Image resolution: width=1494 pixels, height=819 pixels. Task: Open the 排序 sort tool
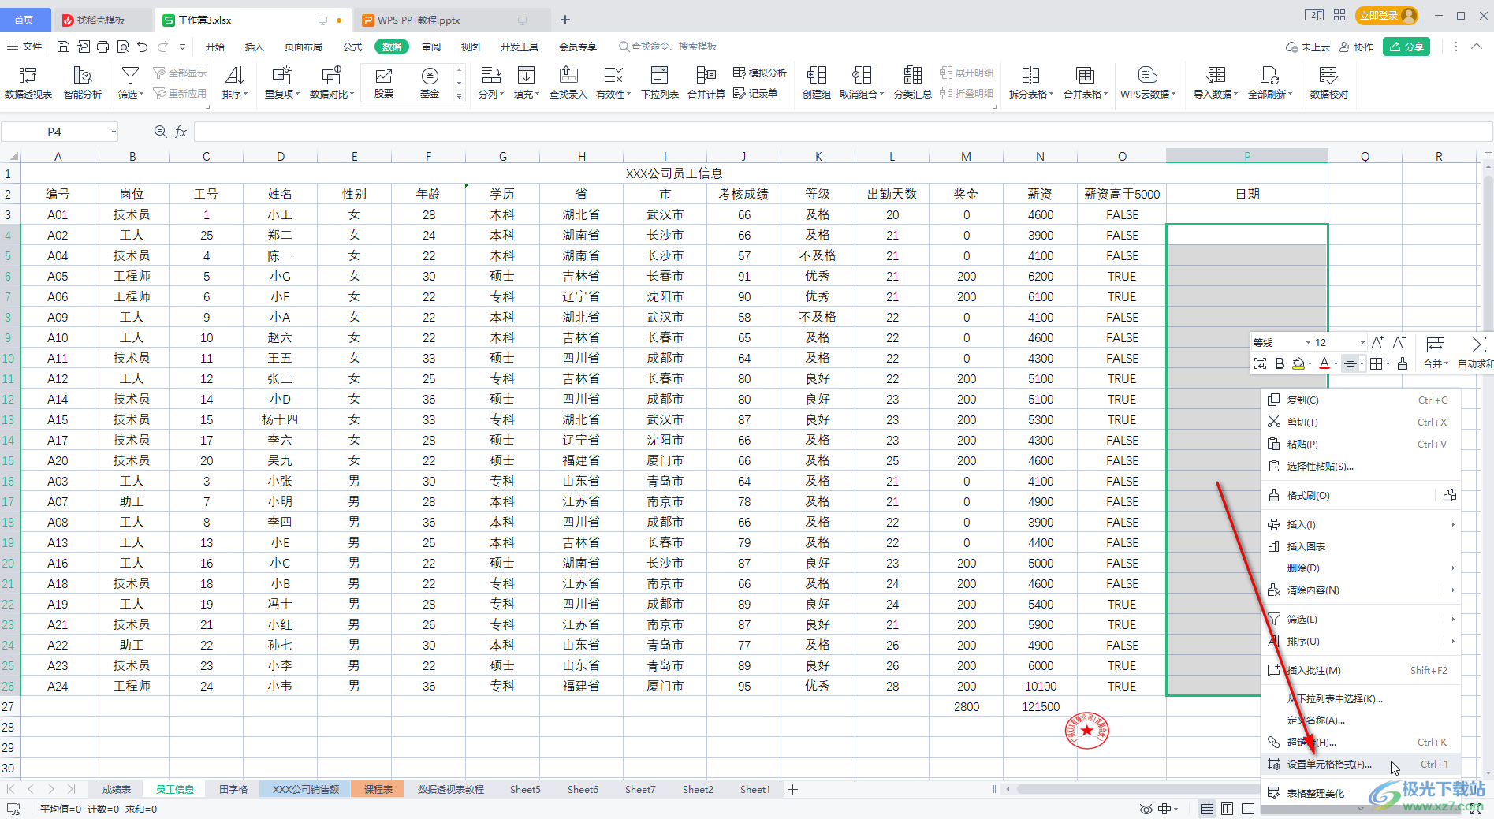pos(234,82)
